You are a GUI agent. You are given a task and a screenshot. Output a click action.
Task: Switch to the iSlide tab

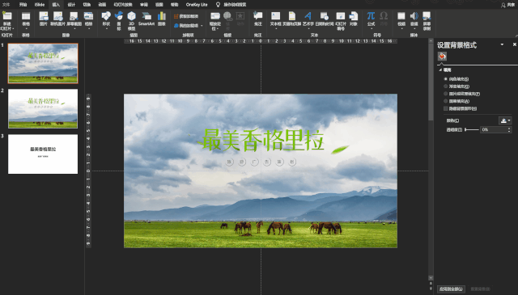click(x=40, y=5)
